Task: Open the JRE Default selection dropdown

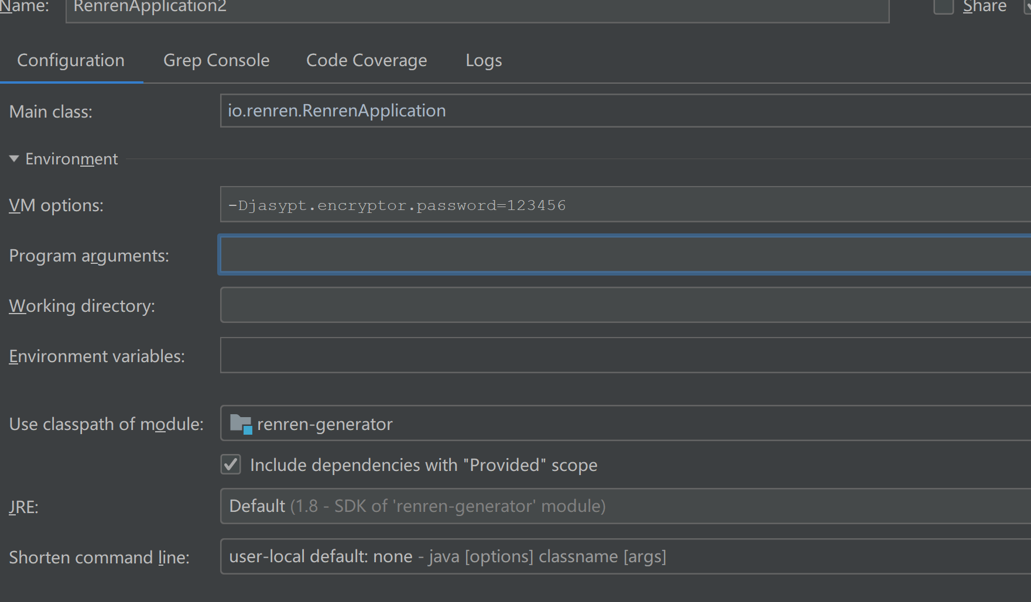Action: click(625, 506)
